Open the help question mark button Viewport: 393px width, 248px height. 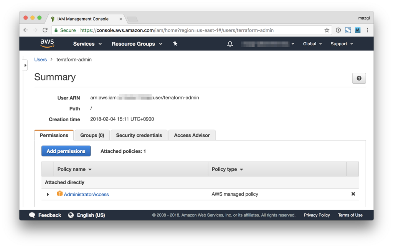[x=359, y=78]
